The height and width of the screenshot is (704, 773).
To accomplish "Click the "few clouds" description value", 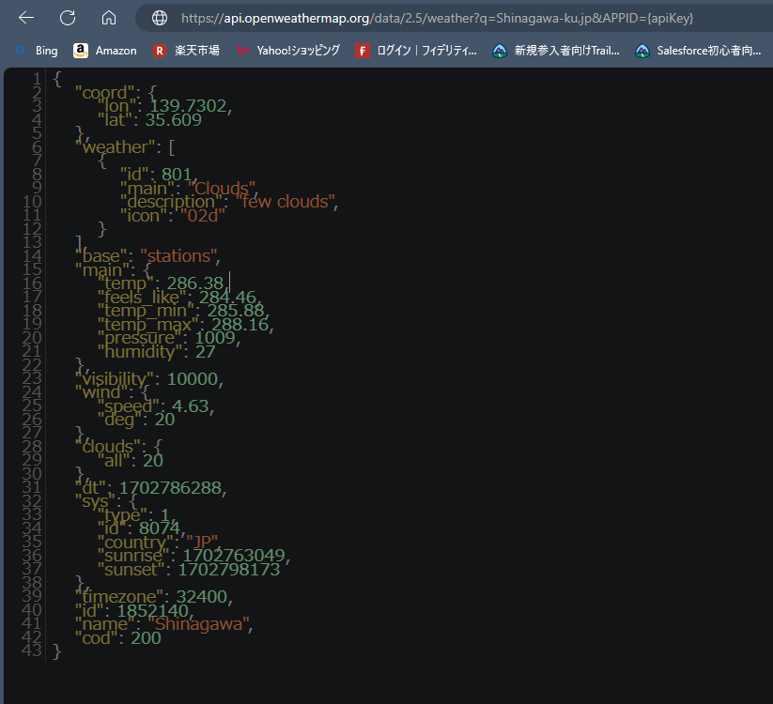I will click(286, 202).
